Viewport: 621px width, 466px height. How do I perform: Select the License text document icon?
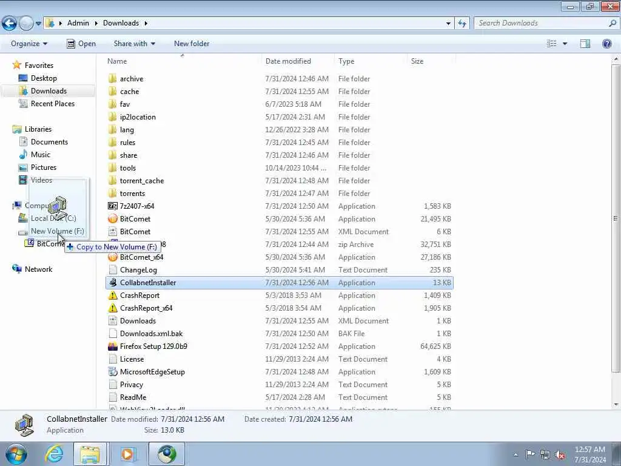pos(112,359)
